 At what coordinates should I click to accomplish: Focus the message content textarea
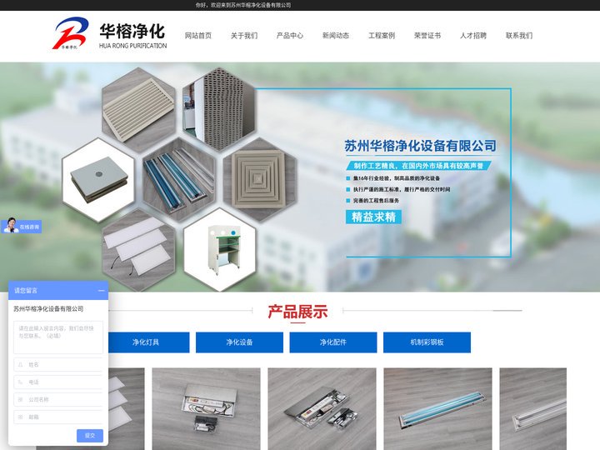tap(58, 337)
